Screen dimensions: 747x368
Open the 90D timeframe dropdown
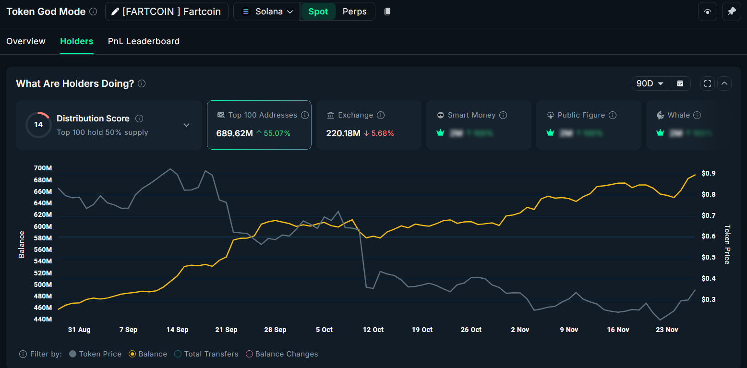(x=650, y=83)
